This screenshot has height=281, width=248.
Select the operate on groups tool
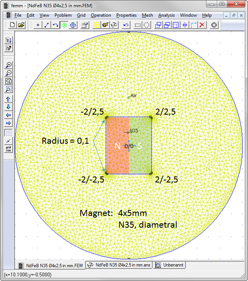(73, 25)
